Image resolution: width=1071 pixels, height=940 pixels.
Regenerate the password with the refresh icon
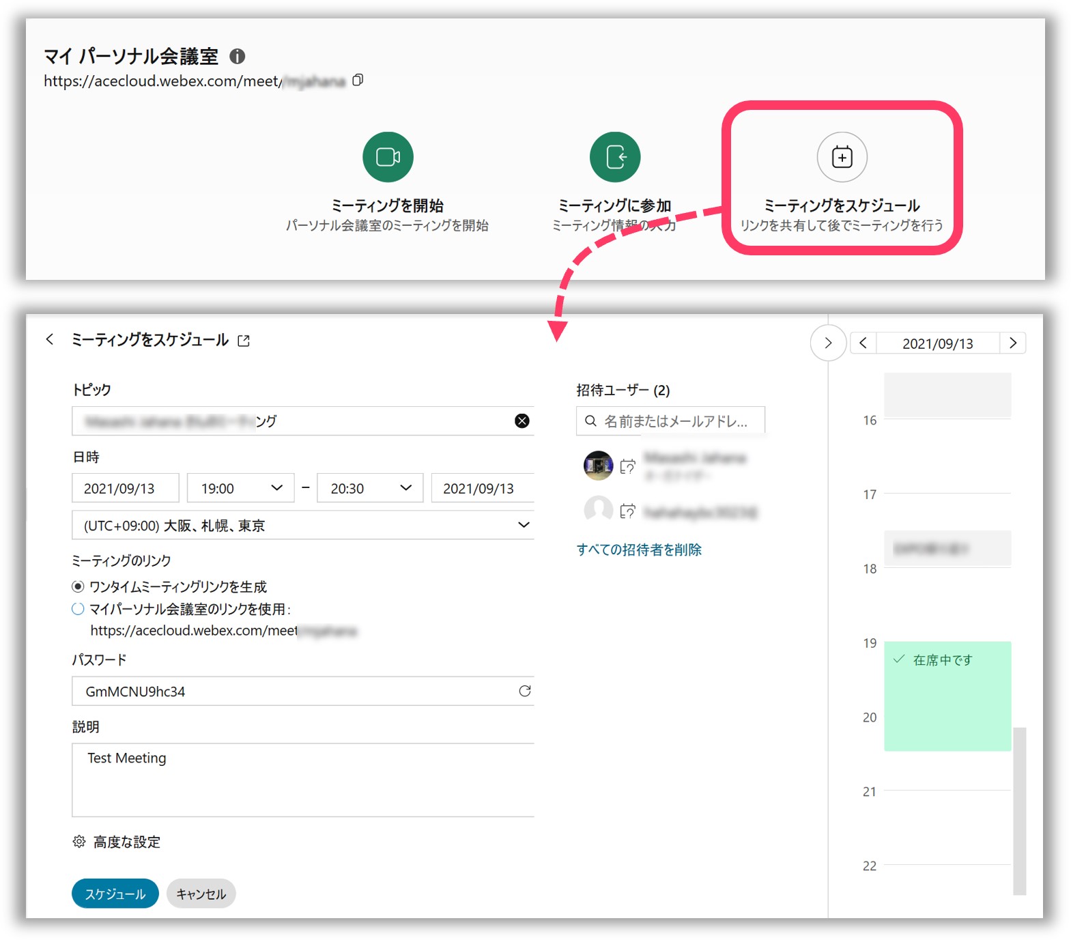[x=524, y=691]
